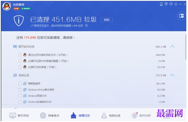Screen dimensions: 188x122
Task: Open 软件分析 in bottom bar
Action: point(141,116)
